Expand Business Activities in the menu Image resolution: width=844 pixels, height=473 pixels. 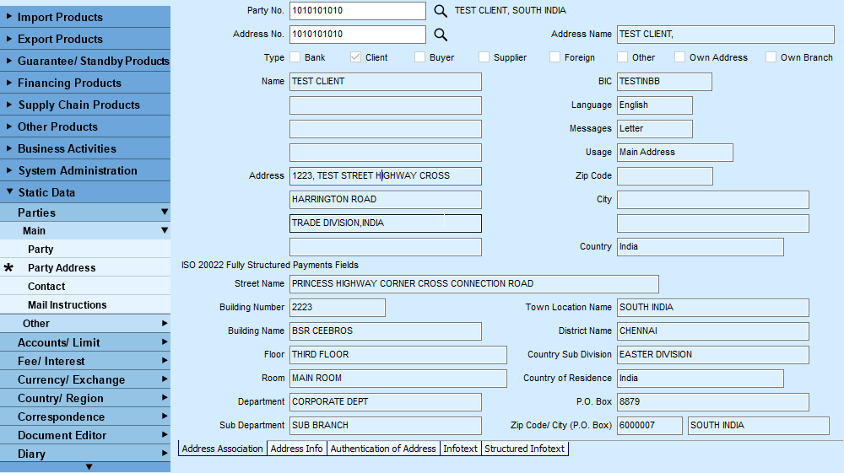85,148
